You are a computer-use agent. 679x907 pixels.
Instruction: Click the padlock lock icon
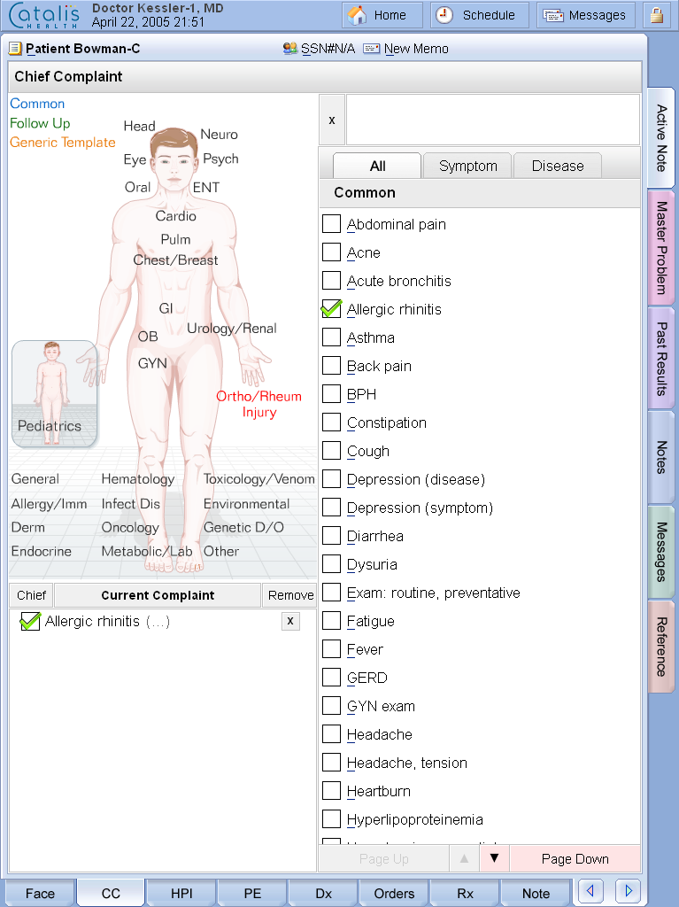point(657,15)
